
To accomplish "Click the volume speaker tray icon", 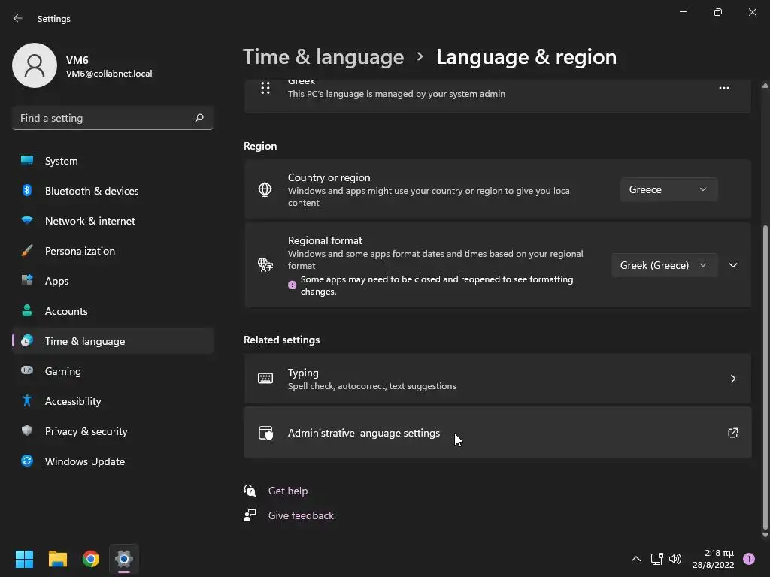I will 675,559.
